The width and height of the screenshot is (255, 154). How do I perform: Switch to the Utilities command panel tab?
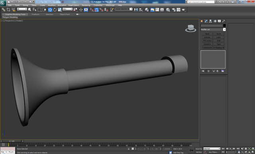tap(224, 21)
